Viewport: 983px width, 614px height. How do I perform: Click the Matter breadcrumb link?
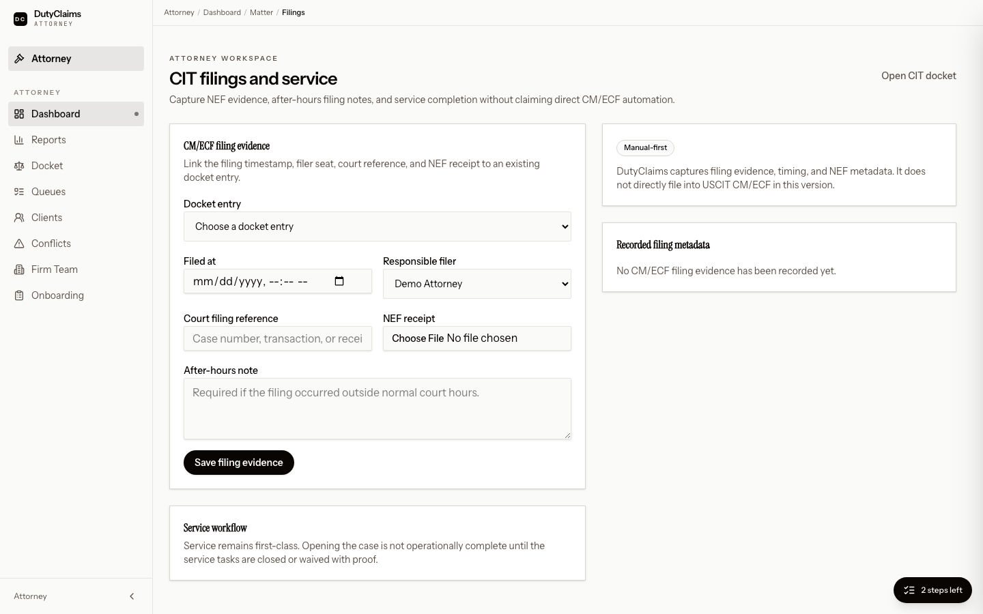pos(261,12)
